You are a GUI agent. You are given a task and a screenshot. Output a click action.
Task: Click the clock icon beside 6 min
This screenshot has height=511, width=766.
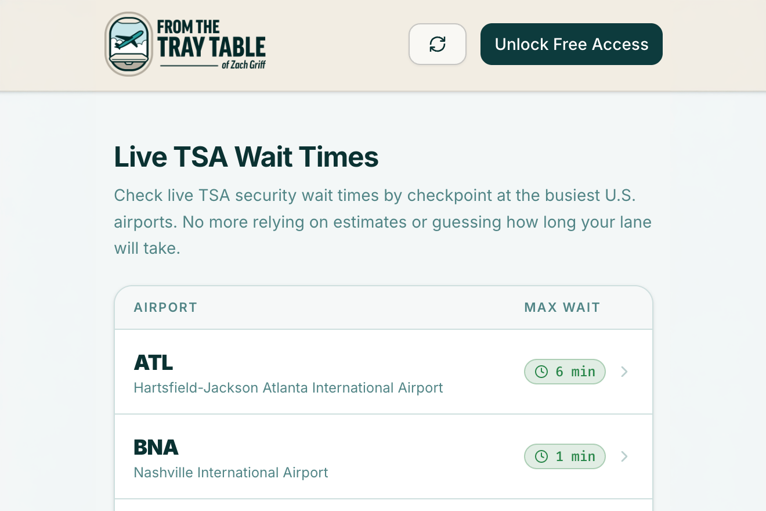pos(541,372)
